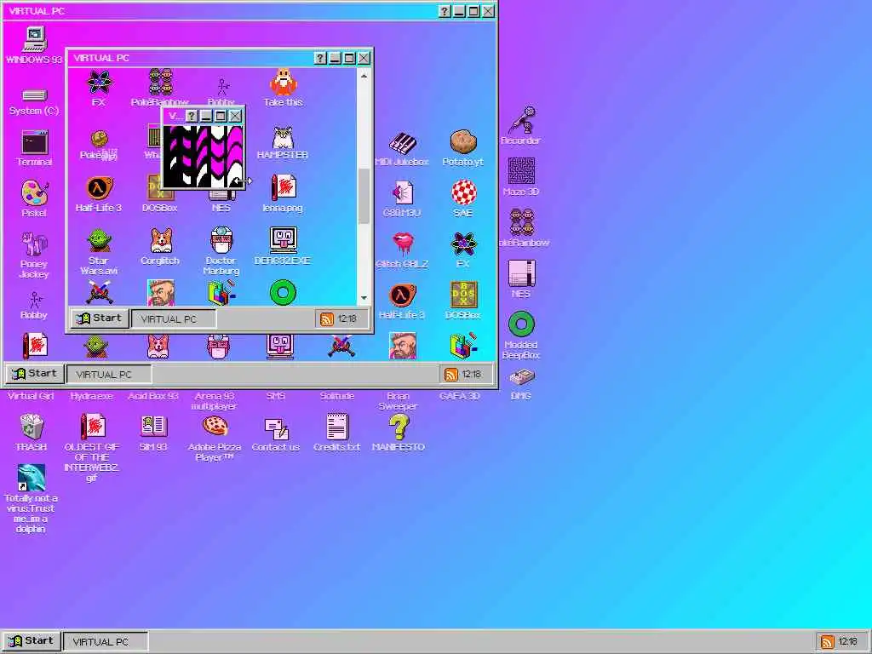Screen dimensions: 872x654
Task: Click help button on the smallest Virtual PC window
Action: point(192,116)
